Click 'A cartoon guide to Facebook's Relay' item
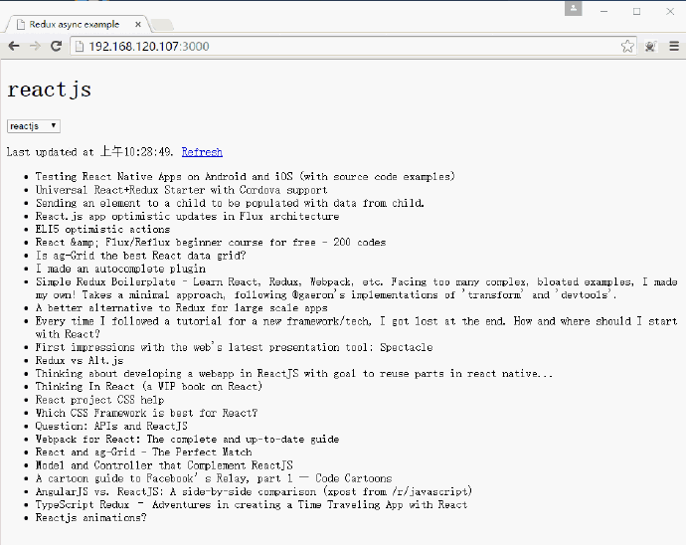The width and height of the screenshot is (686, 545). click(214, 478)
